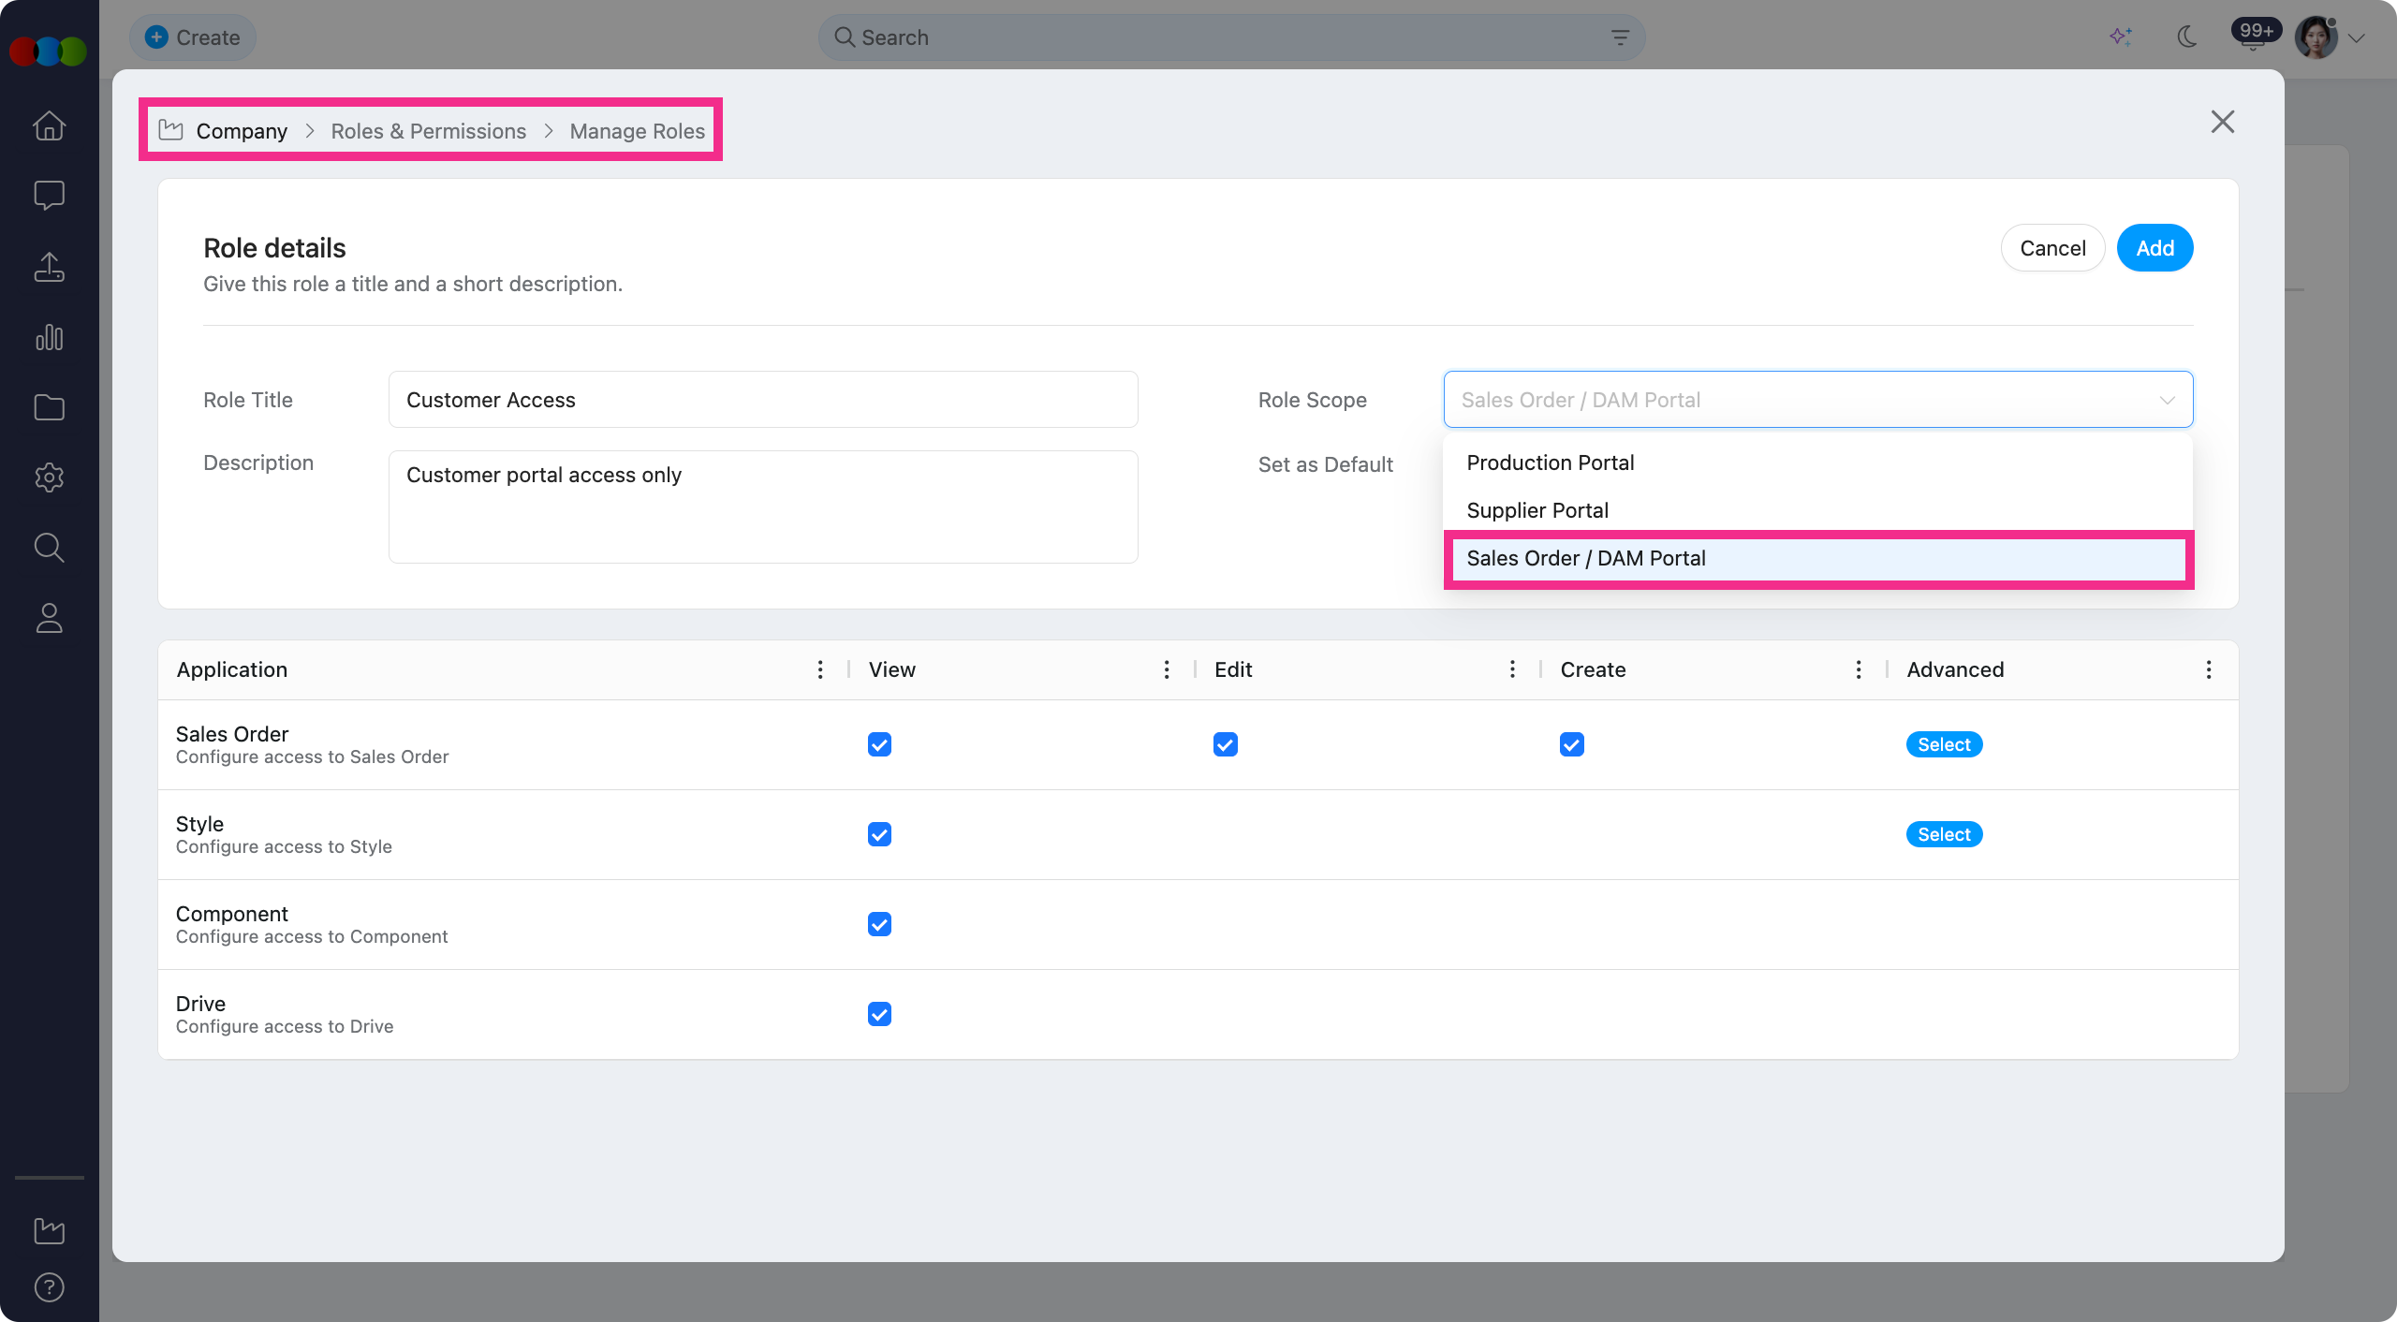Uncheck Edit for Sales Order
This screenshot has height=1322, width=2397.
click(x=1226, y=744)
